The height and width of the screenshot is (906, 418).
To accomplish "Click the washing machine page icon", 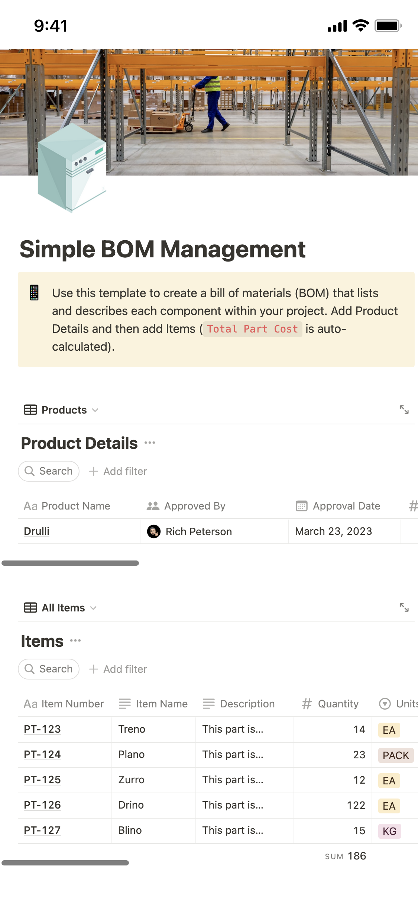I will point(72,167).
